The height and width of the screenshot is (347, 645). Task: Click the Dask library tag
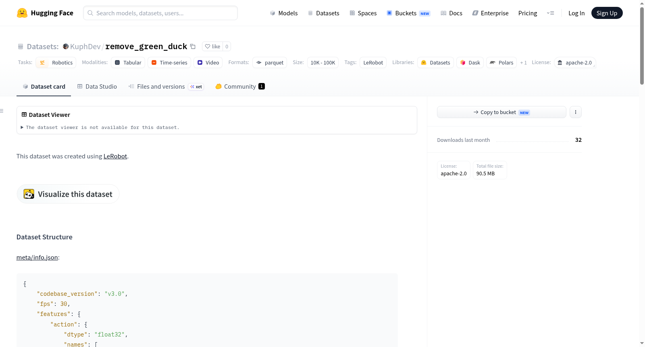pos(470,62)
